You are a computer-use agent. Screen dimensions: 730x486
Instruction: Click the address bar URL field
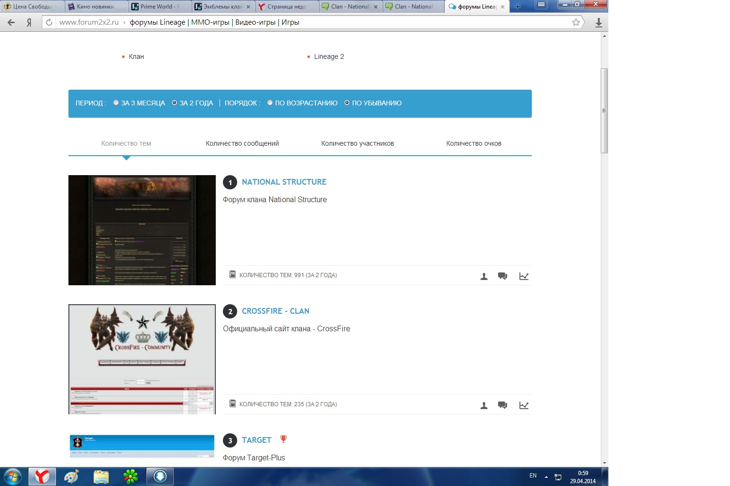(314, 22)
